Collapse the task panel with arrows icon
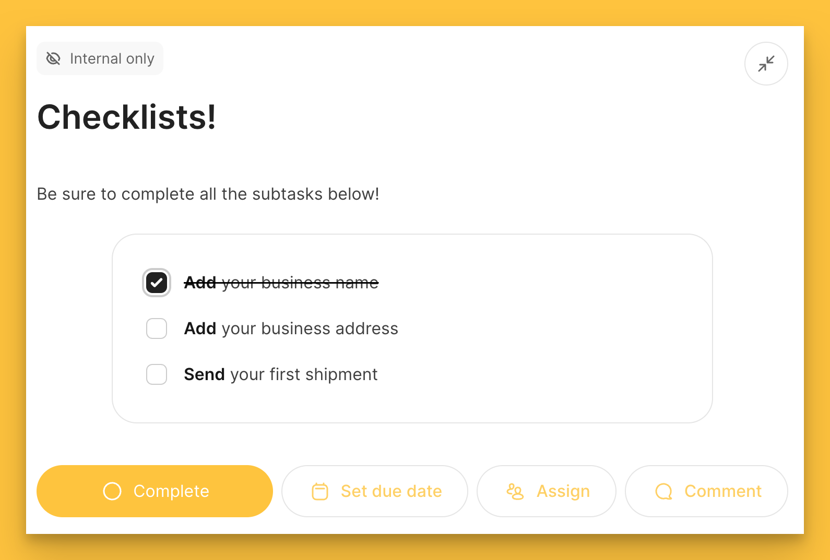830x560 pixels. 766,64
